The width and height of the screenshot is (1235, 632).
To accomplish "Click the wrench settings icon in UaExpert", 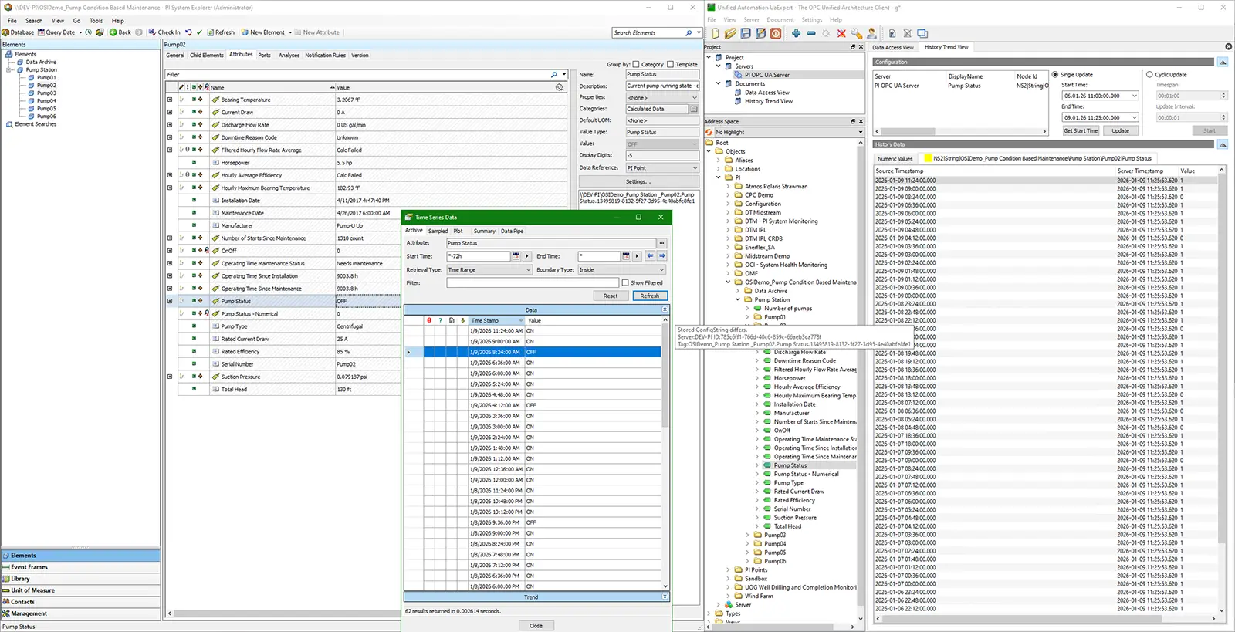I will click(x=856, y=33).
